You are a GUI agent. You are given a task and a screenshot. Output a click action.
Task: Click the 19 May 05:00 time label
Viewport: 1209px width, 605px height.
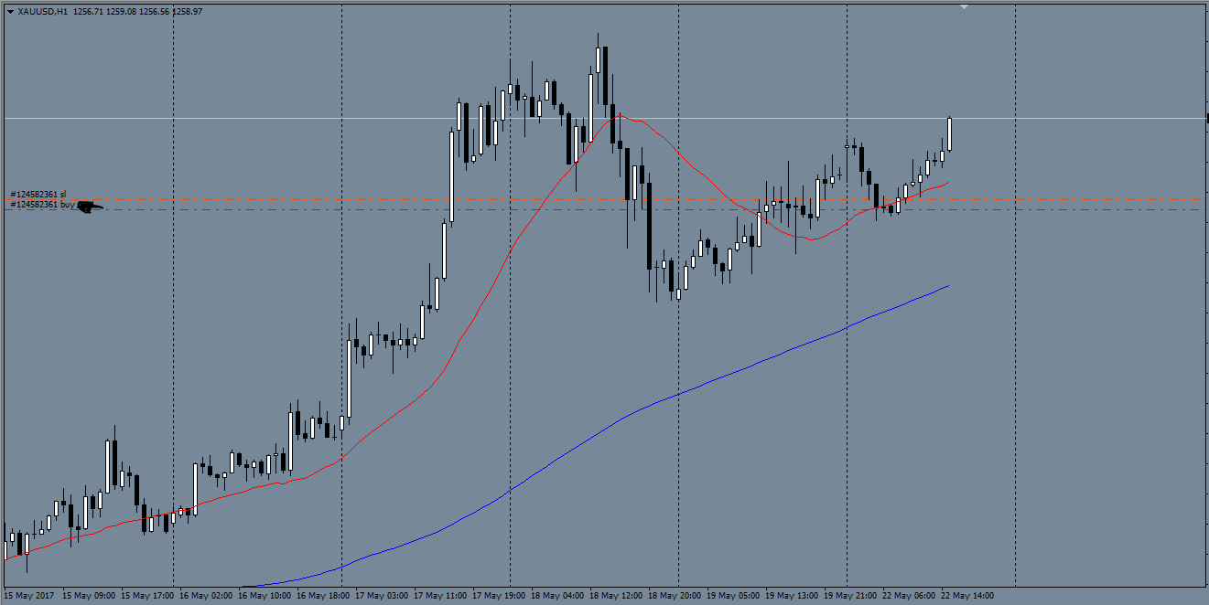[733, 595]
